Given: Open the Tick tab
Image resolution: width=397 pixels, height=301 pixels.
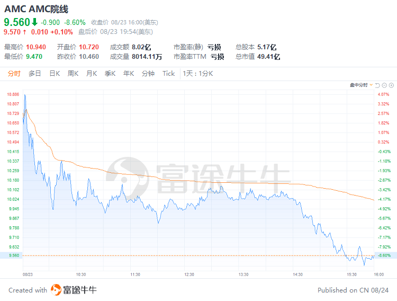Looking at the screenshot, I should (169, 74).
